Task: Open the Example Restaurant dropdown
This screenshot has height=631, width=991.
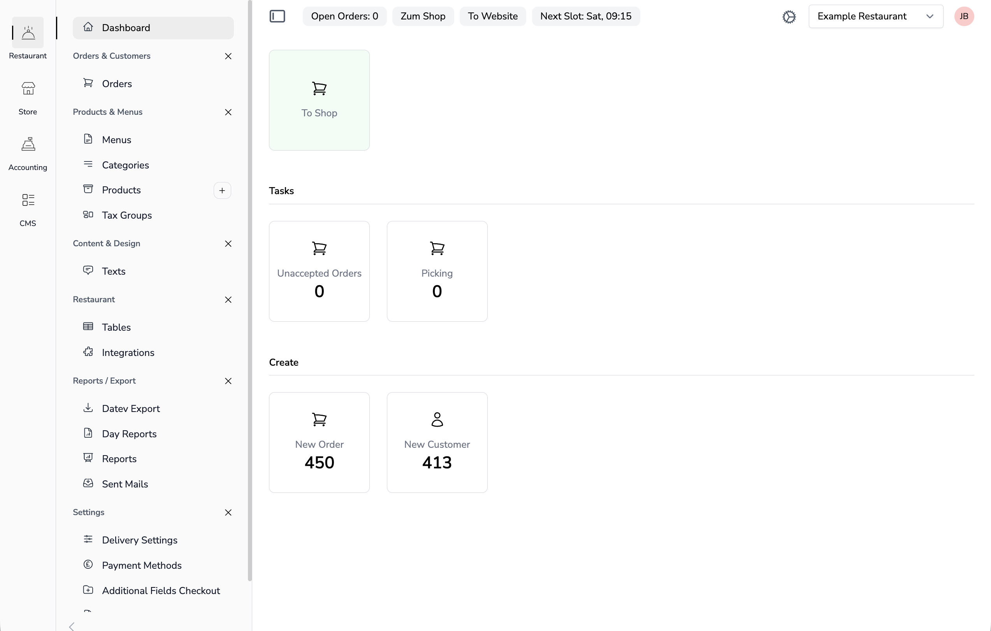Action: [875, 16]
